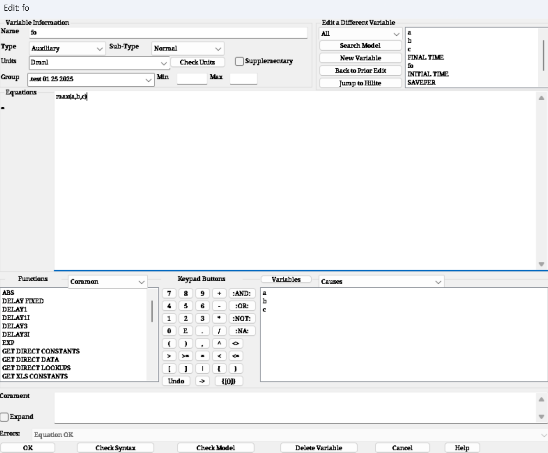548x453 pixels.
Task: Confirm with the OK button
Action: coord(28,448)
